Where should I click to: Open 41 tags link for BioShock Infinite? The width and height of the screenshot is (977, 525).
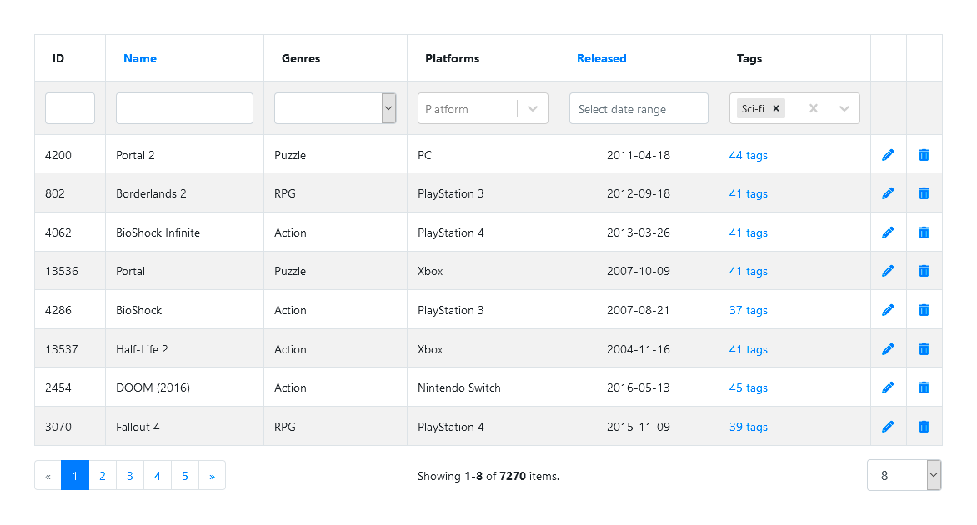tap(749, 232)
